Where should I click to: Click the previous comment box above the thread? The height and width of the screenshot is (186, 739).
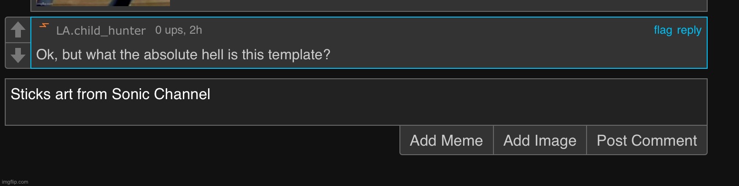pos(369,6)
